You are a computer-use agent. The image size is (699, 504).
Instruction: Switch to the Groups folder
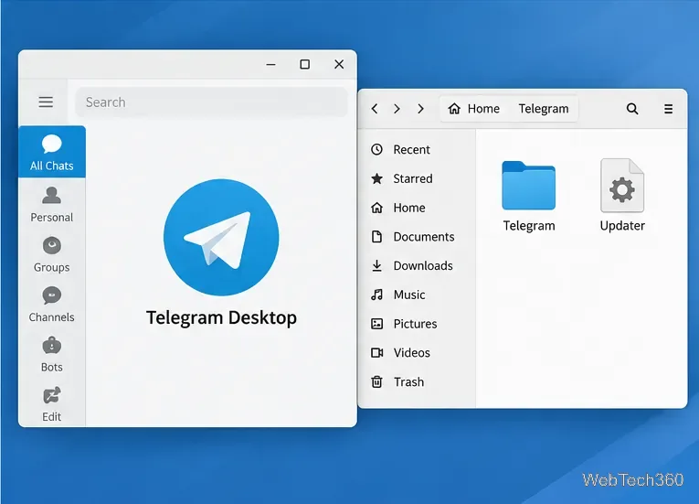[x=52, y=255]
